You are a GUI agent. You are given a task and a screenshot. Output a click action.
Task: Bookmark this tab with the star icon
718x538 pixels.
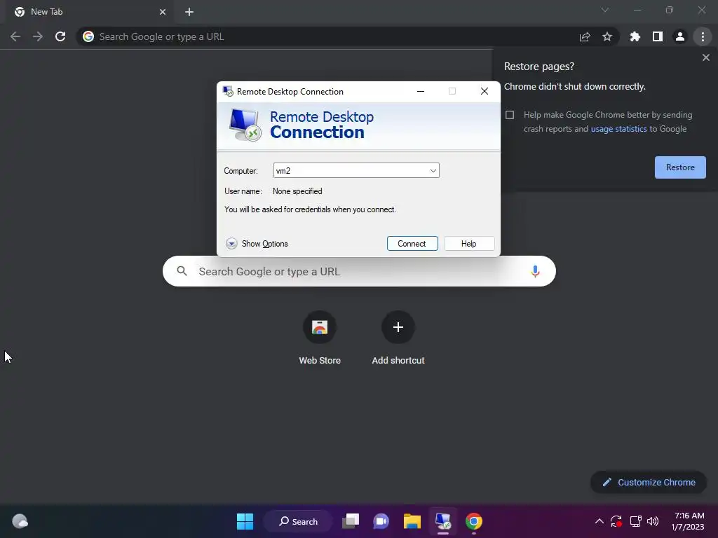tap(607, 36)
